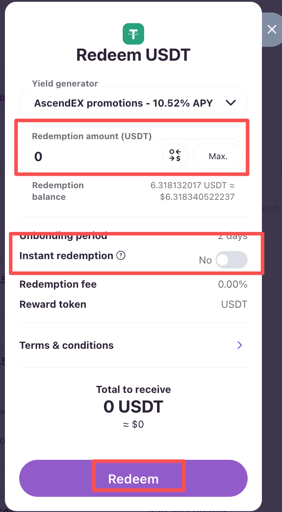The image size is (282, 512).
Task: Click the Redeem USDT heading
Action: pyautogui.click(x=133, y=55)
